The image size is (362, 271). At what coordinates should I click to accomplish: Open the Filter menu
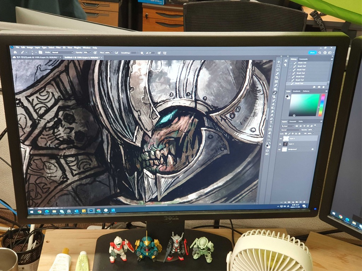(58, 47)
